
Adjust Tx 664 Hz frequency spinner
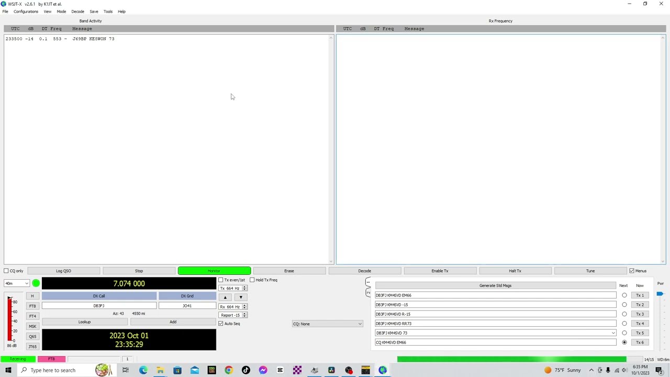tap(233, 289)
